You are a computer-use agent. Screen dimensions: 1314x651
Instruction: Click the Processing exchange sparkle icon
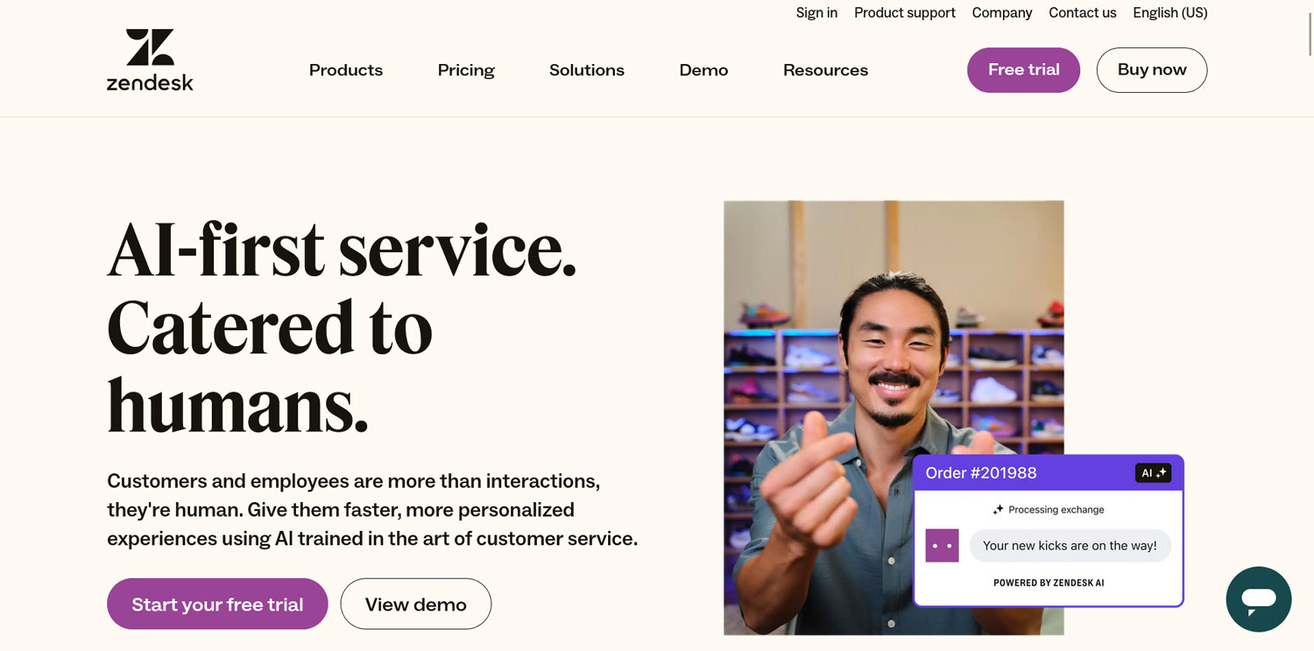[998, 510]
